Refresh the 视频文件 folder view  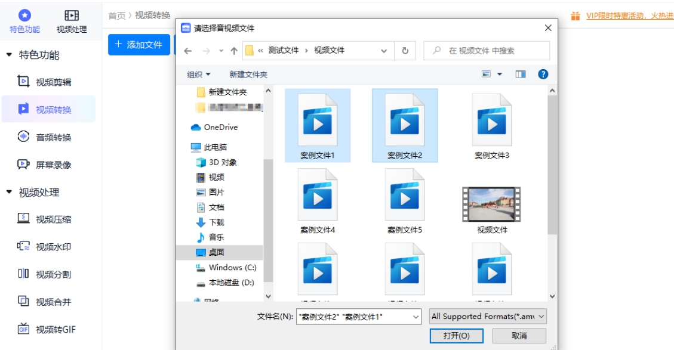(405, 51)
